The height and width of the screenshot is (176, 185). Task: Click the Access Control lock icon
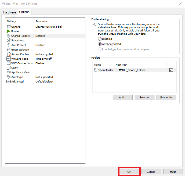click(x=9, y=54)
